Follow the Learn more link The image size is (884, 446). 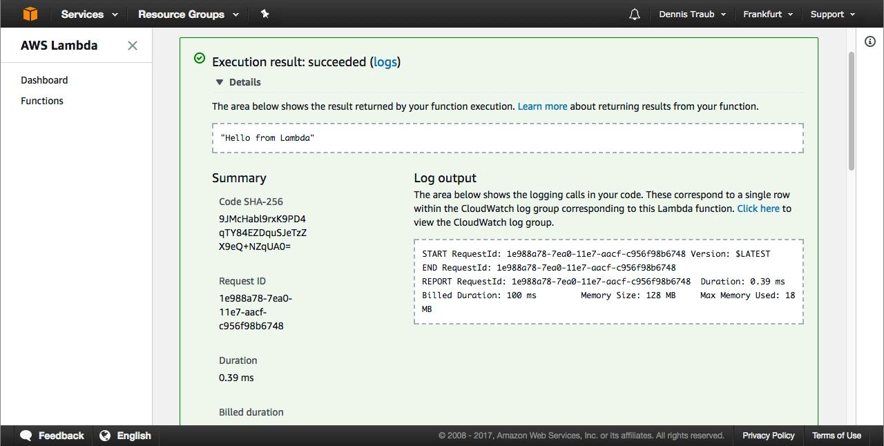coord(542,106)
